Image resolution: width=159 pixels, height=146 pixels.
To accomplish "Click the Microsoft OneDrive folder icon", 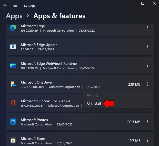I will [x=13, y=84].
